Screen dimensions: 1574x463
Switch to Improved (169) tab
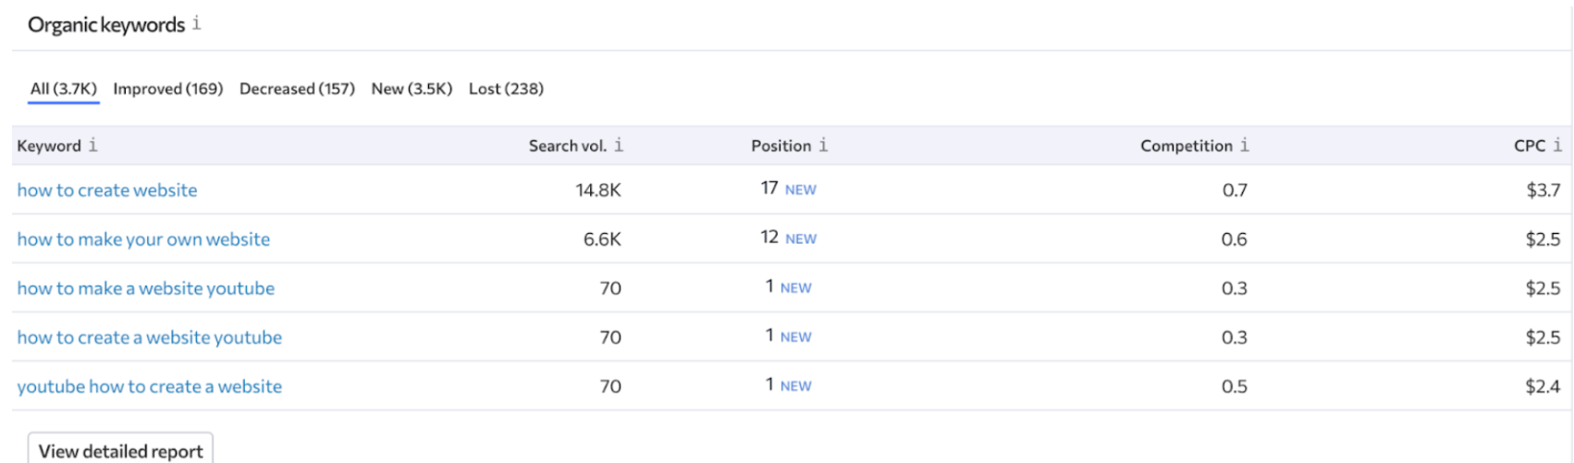[167, 89]
